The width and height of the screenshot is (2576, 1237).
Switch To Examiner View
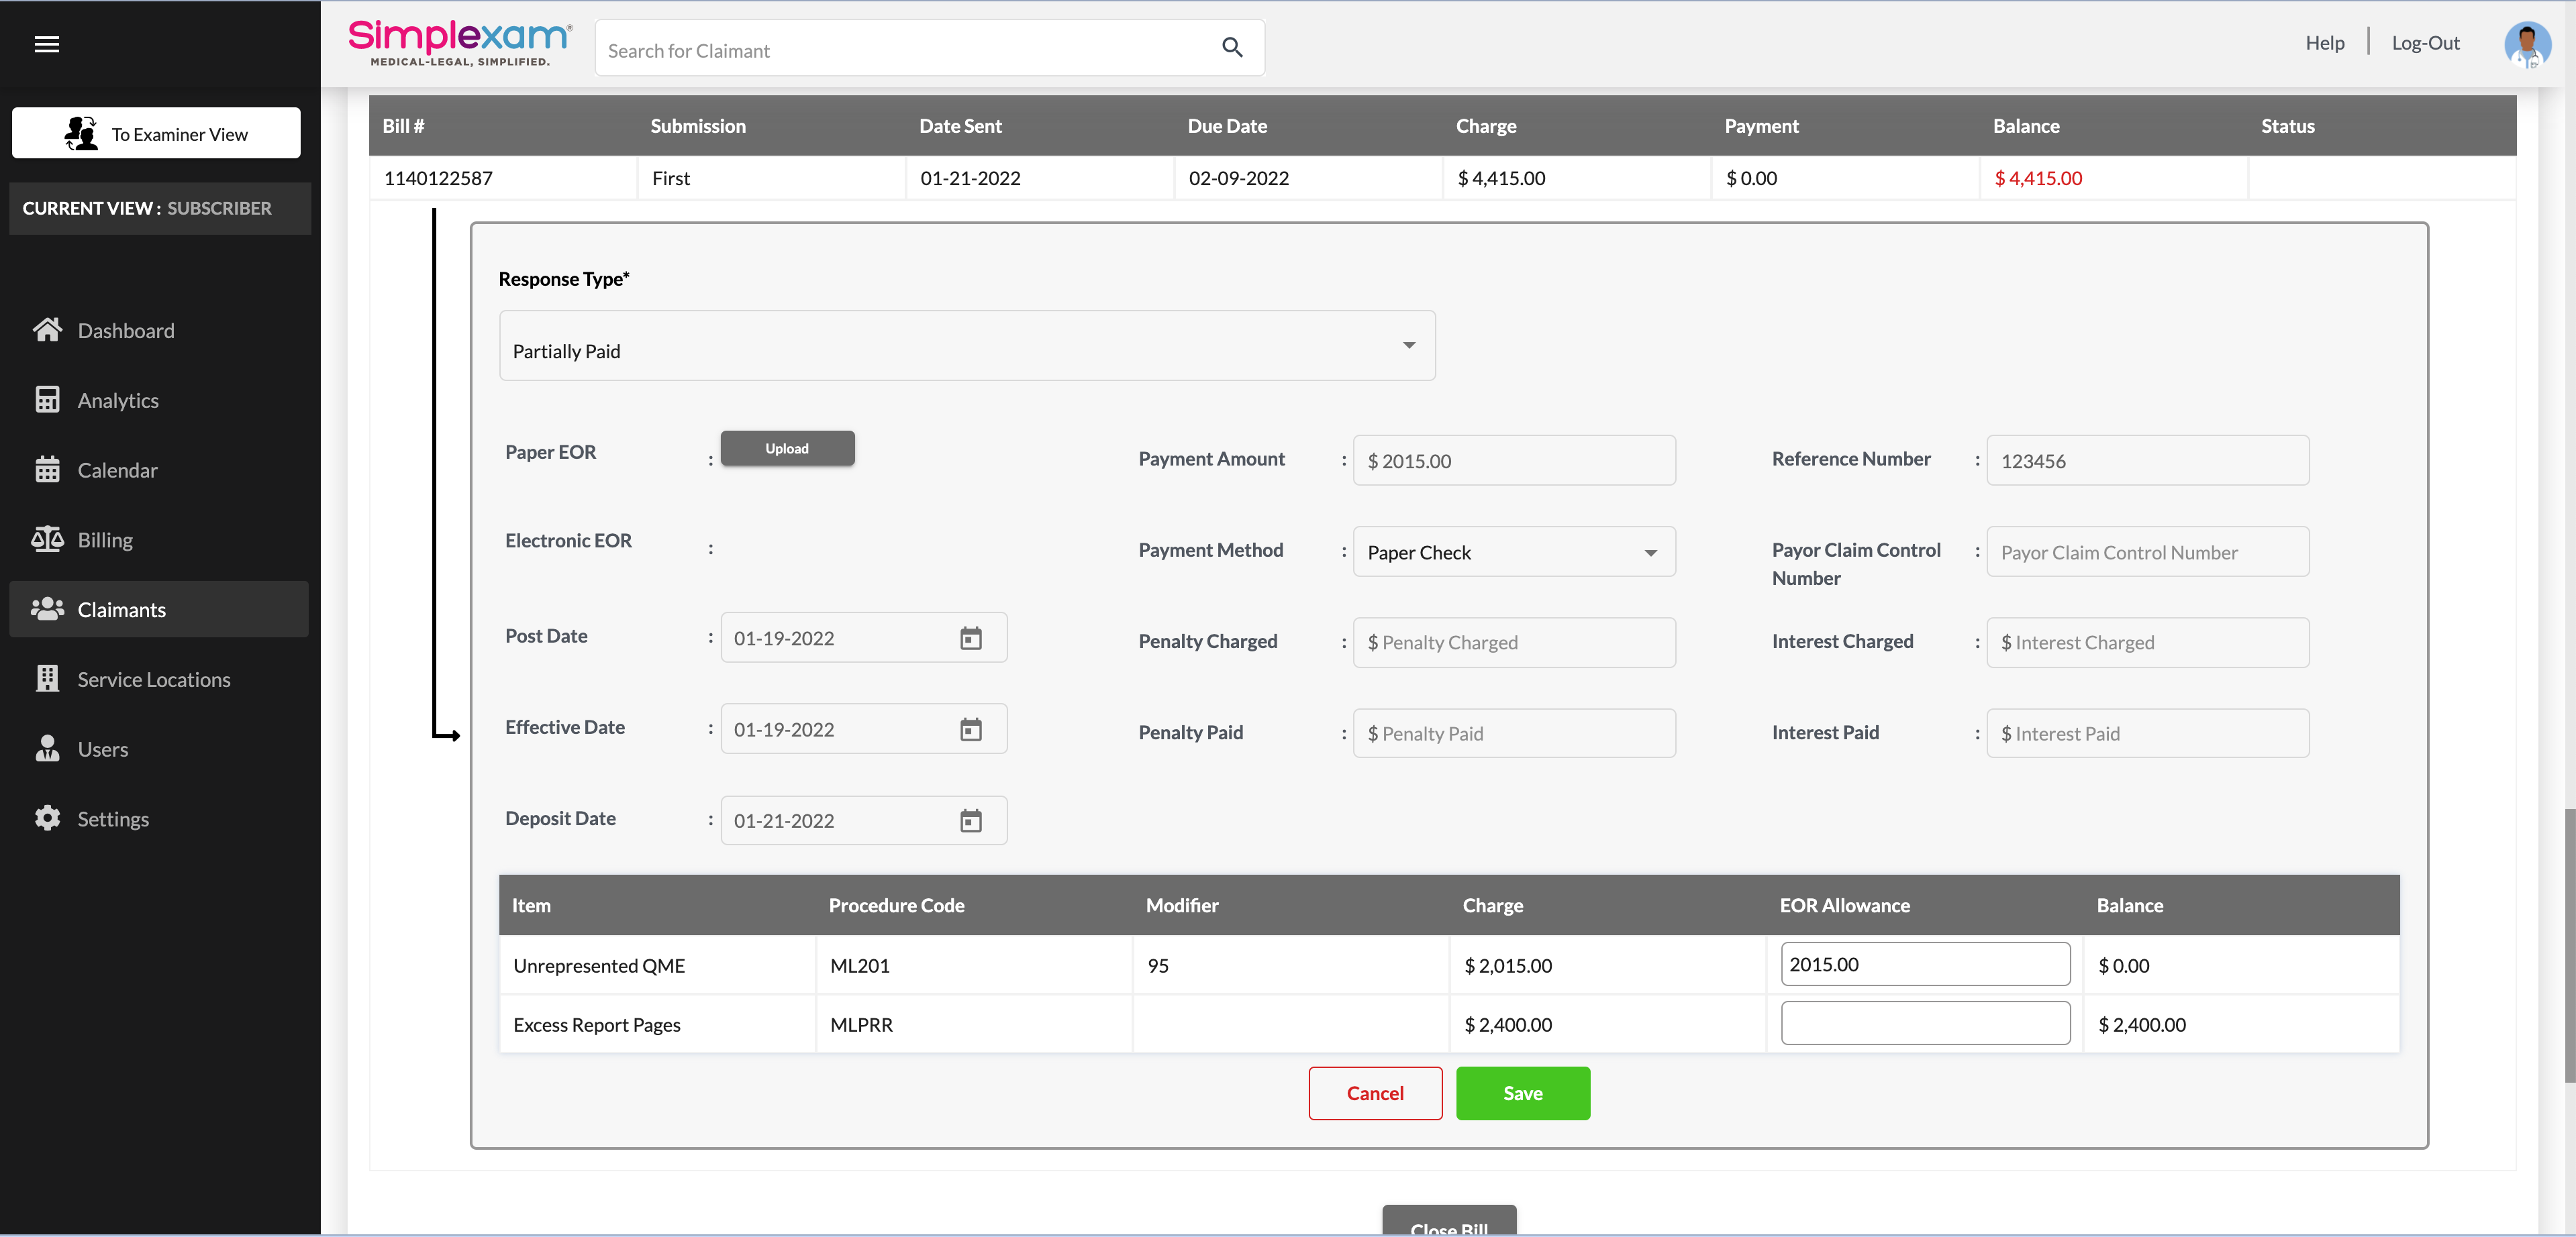coord(156,134)
